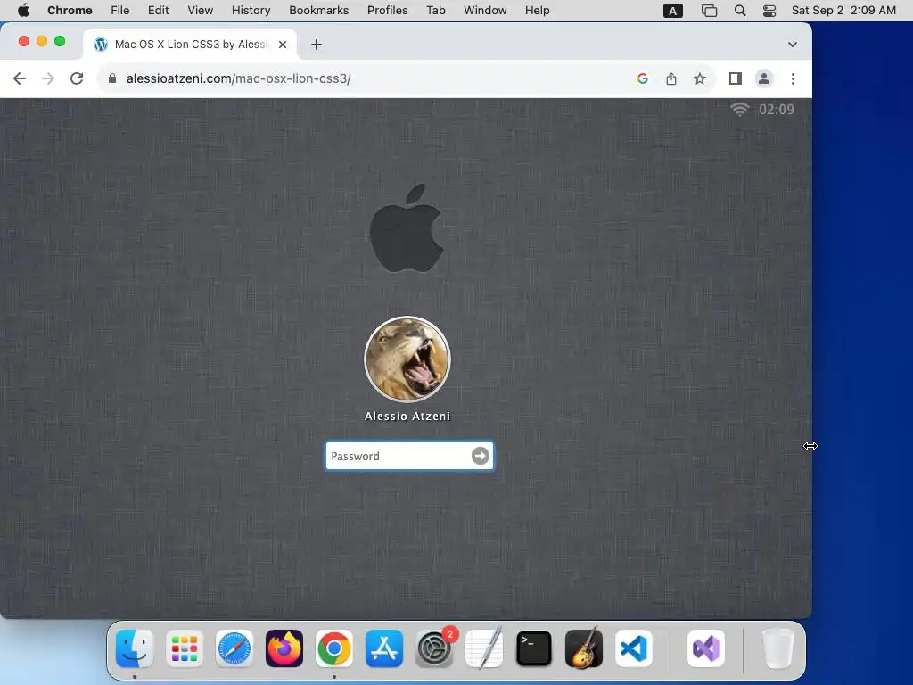Launch GarageBand from the Dock
This screenshot has width=913, height=685.
click(x=584, y=648)
